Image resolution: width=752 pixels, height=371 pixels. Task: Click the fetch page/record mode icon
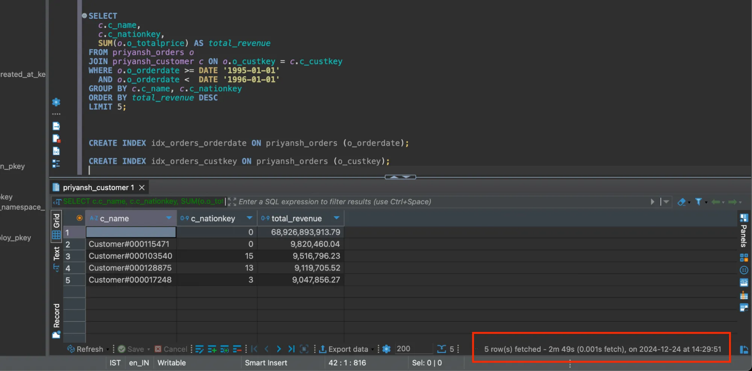pyautogui.click(x=304, y=349)
